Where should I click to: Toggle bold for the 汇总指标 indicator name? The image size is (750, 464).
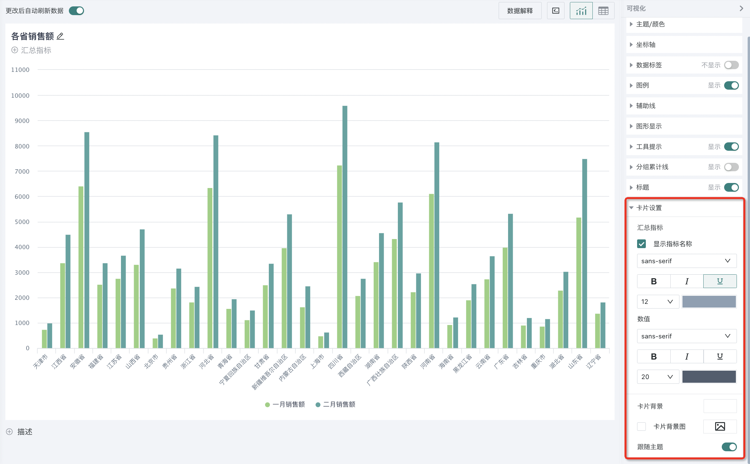click(x=654, y=281)
